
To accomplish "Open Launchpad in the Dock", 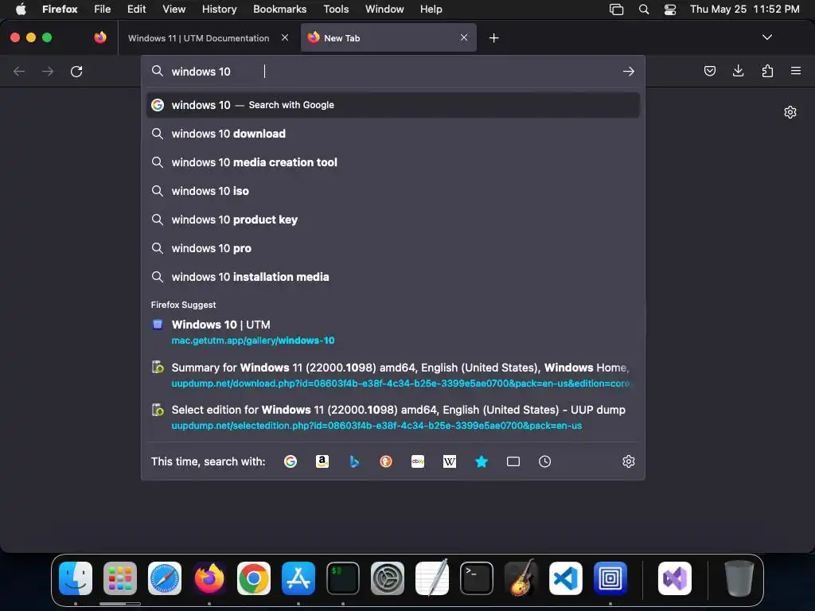I will (x=120, y=578).
